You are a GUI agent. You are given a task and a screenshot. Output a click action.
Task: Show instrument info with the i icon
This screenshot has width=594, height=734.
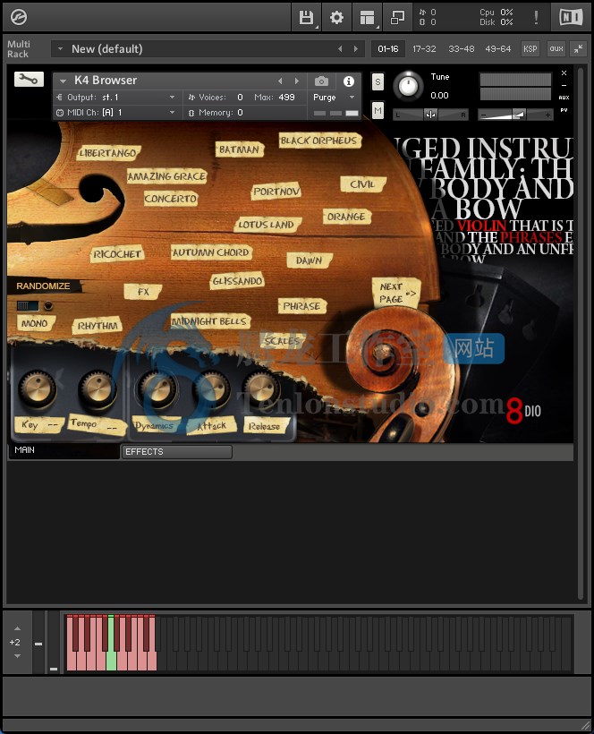(349, 81)
